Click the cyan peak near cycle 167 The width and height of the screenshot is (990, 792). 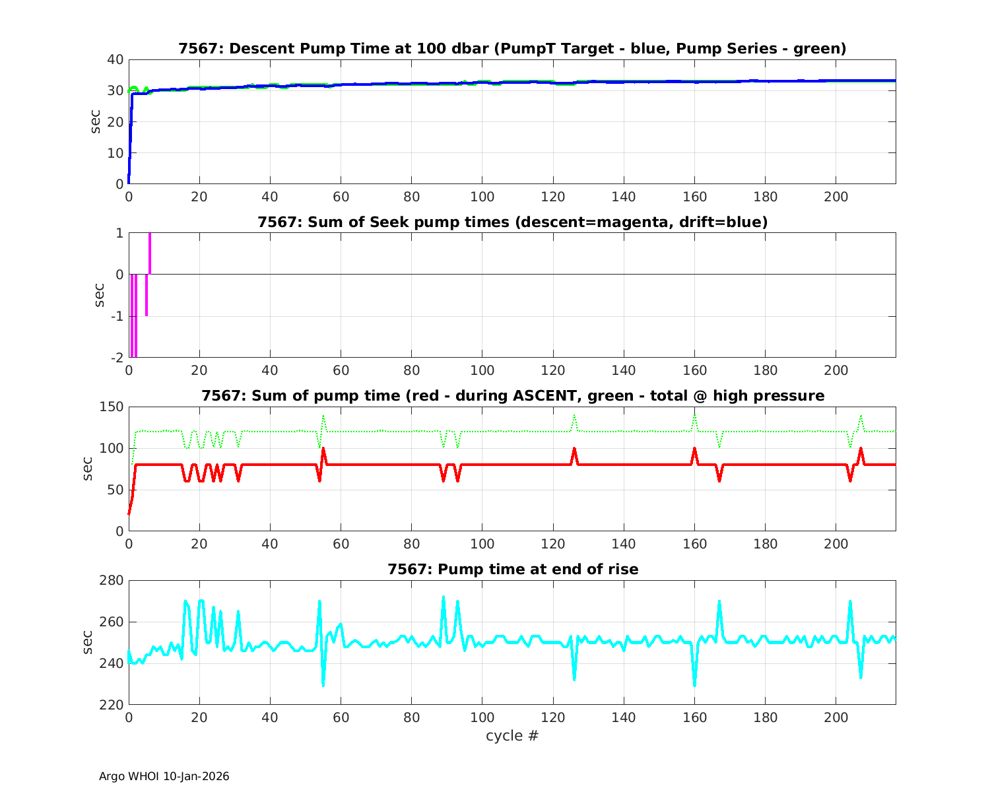[x=719, y=602]
